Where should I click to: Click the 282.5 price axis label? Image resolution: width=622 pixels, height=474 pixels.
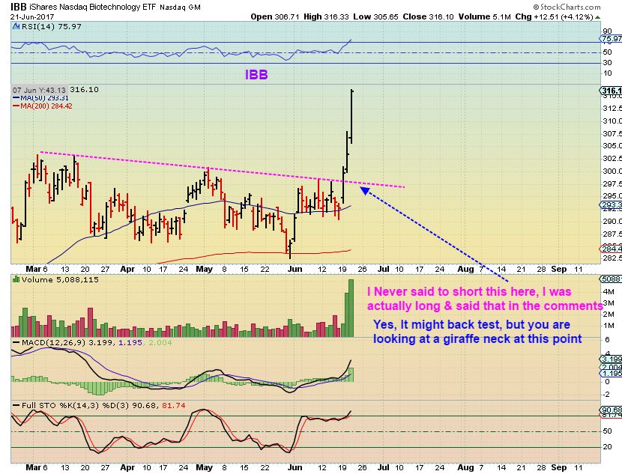click(x=612, y=258)
